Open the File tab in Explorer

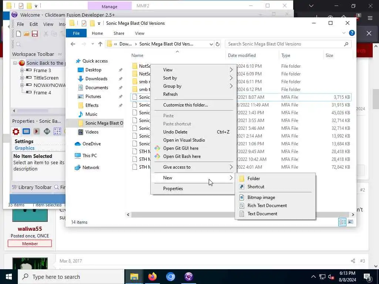[x=76, y=33]
